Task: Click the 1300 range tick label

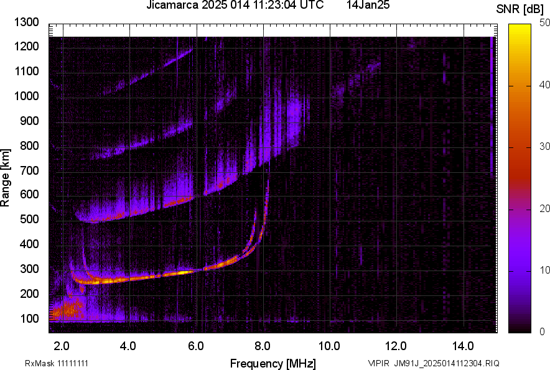Action: point(26,22)
